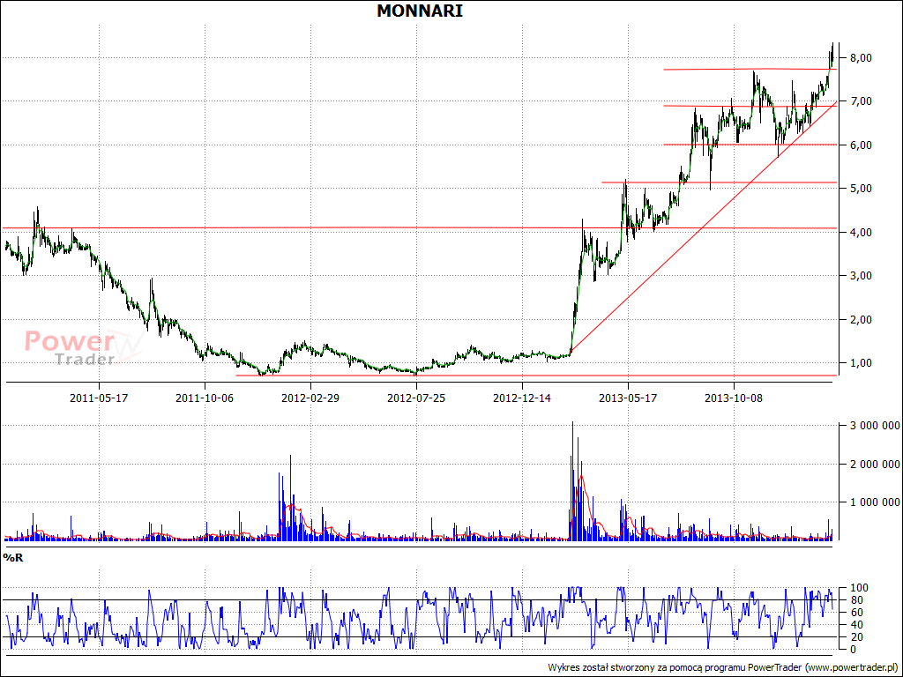The image size is (903, 677).
Task: Click the 1,00 price axis label
Action: (x=861, y=362)
